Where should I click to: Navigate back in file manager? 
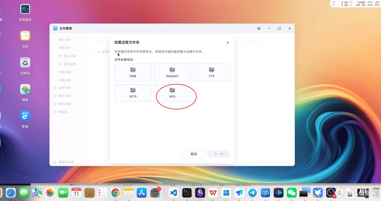[97, 41]
